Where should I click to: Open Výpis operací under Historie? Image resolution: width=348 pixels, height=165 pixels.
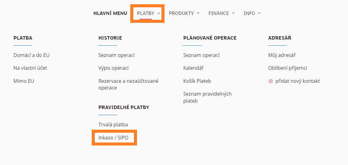tap(113, 68)
